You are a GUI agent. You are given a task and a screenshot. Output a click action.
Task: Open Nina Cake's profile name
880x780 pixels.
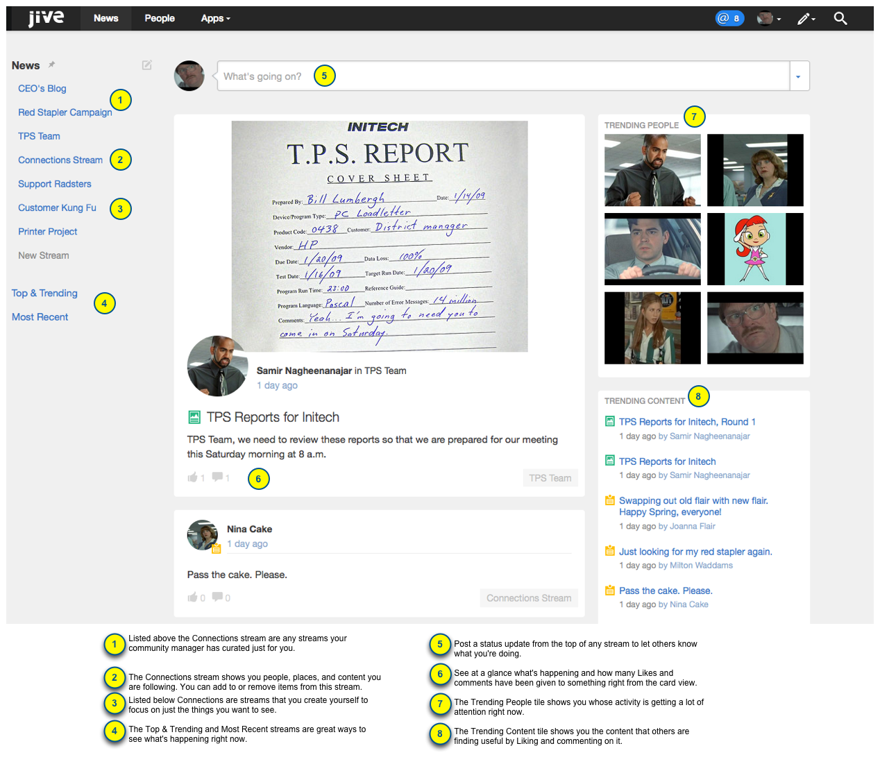coord(249,529)
